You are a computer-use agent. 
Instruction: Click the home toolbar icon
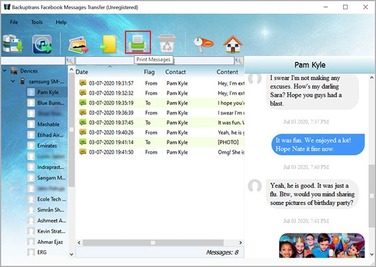pos(233,44)
